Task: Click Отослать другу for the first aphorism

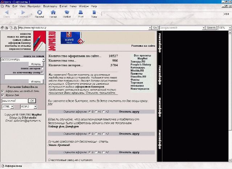Action: click(129, 112)
